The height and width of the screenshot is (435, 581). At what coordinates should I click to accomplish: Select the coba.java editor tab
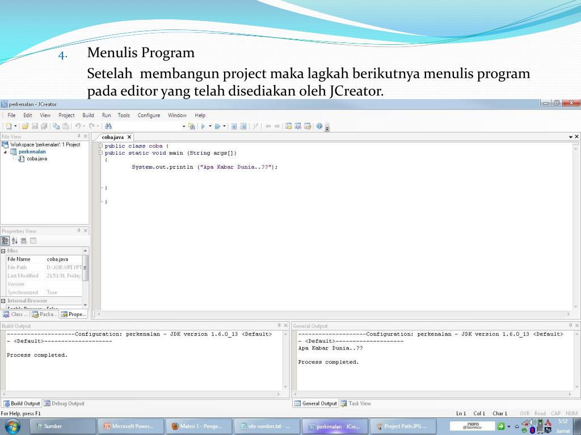[x=113, y=137]
